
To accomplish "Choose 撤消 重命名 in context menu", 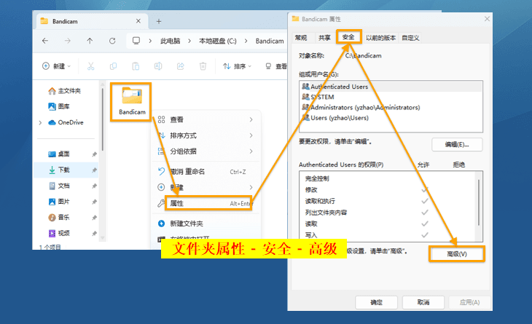I will coord(206,172).
